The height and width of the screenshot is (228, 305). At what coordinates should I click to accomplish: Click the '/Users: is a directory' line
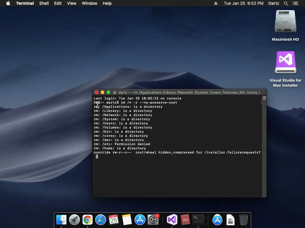121,123
